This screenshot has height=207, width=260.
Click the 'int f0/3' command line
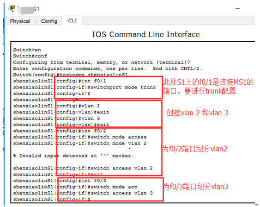[x=60, y=181]
